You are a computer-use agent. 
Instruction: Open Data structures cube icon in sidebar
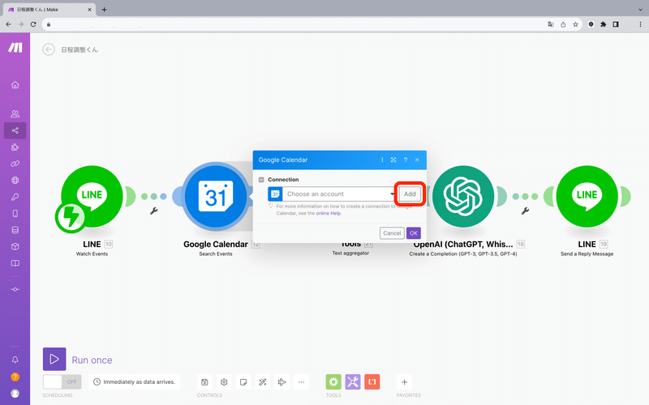click(x=15, y=246)
